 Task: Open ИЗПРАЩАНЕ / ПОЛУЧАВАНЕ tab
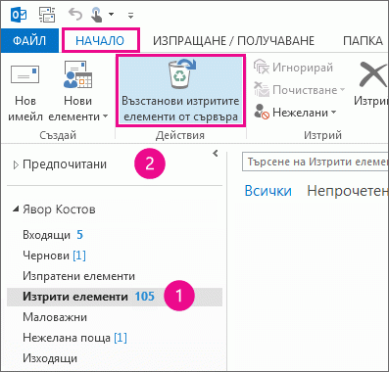tap(233, 41)
